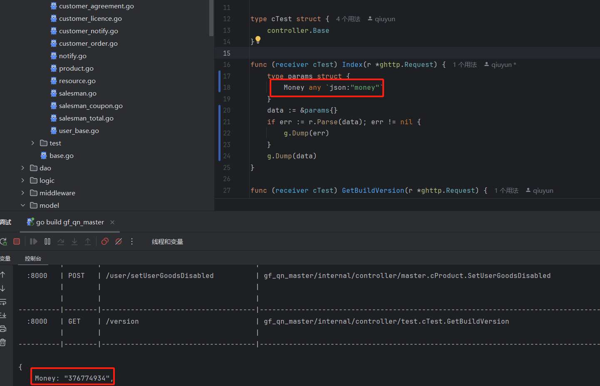This screenshot has width=600, height=386.
Task: Collapse the model folder
Action: coord(23,205)
